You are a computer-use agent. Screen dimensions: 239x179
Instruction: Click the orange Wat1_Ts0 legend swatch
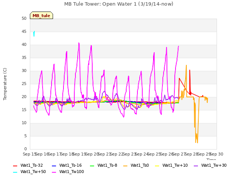click(x=125, y=166)
